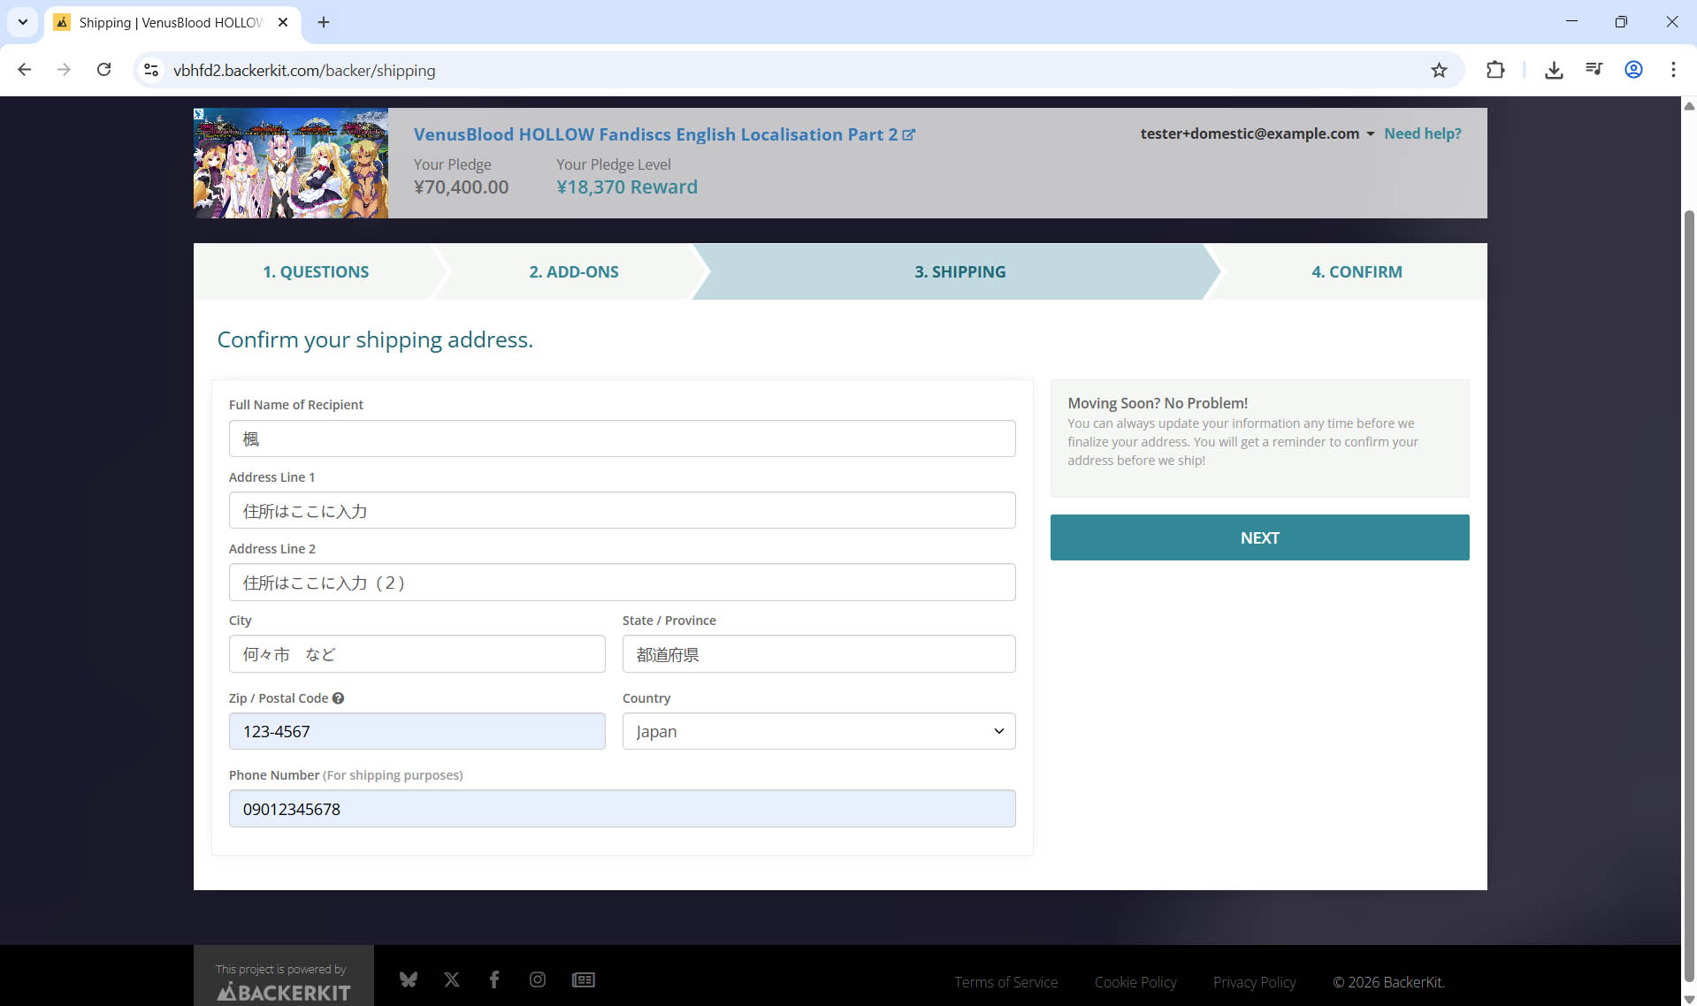
Task: Click the Facebook icon in footer
Action: [494, 979]
